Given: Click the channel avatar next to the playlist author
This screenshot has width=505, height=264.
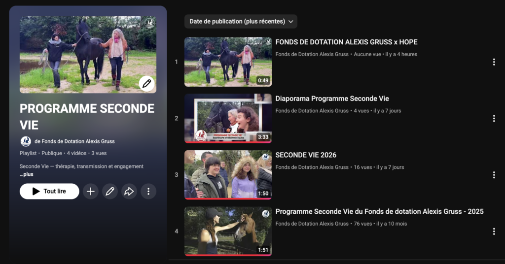Looking at the screenshot, I should click(x=26, y=141).
